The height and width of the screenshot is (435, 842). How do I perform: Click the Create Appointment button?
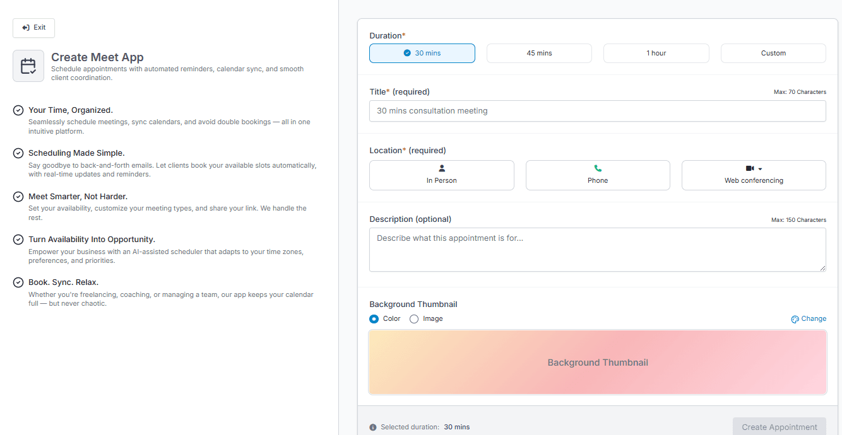(779, 427)
